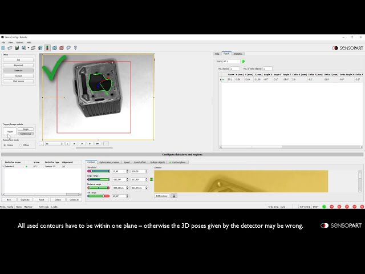Click the New detector button
This screenshot has width=365, height=274.
pos(9,200)
